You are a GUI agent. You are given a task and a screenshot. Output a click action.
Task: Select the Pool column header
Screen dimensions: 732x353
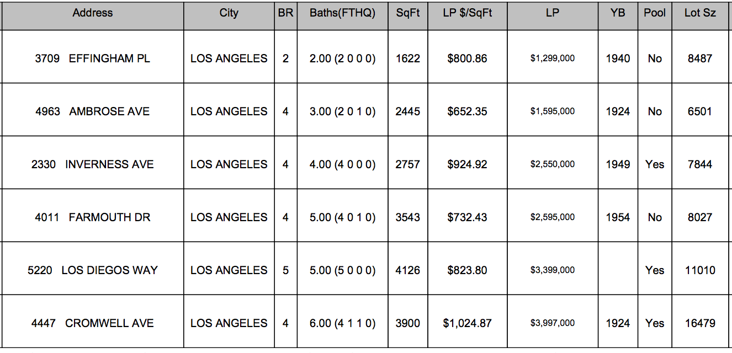pos(655,13)
